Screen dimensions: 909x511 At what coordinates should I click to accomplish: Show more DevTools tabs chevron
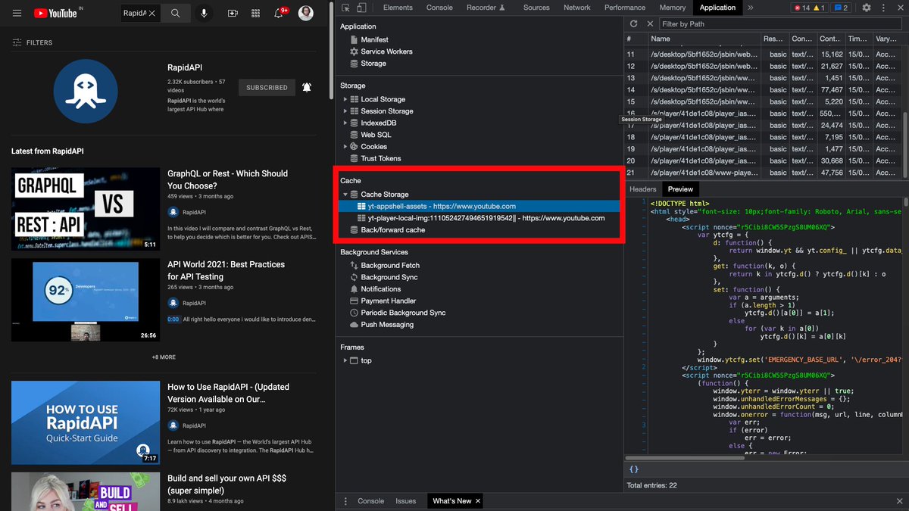click(751, 8)
